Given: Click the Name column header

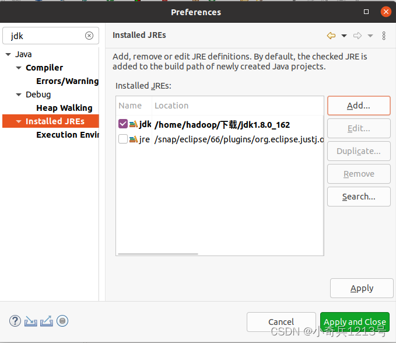Looking at the screenshot, I should (x=134, y=106).
